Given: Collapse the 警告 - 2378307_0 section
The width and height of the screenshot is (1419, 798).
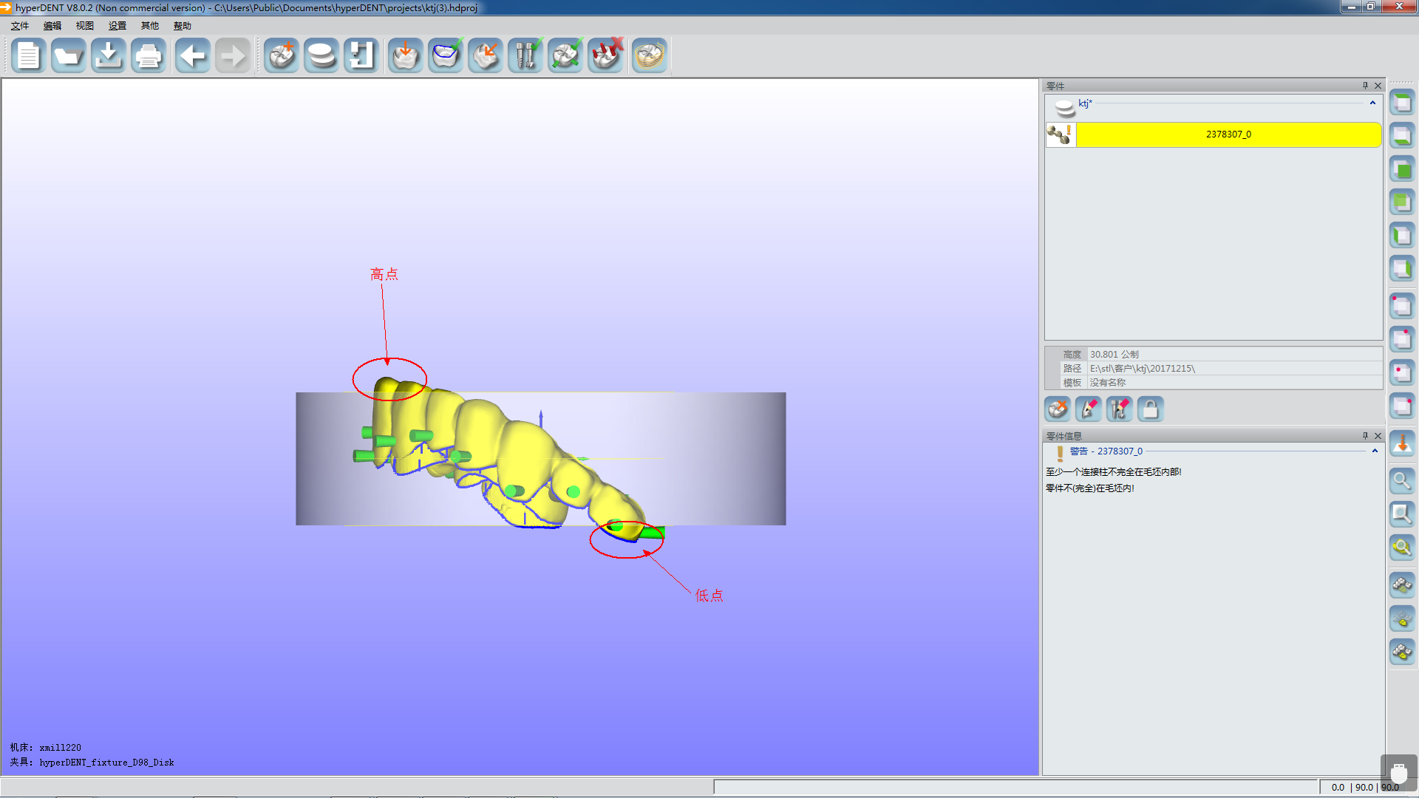Looking at the screenshot, I should (1375, 451).
